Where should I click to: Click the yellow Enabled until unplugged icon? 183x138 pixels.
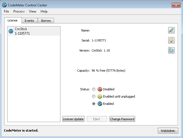point(100,96)
